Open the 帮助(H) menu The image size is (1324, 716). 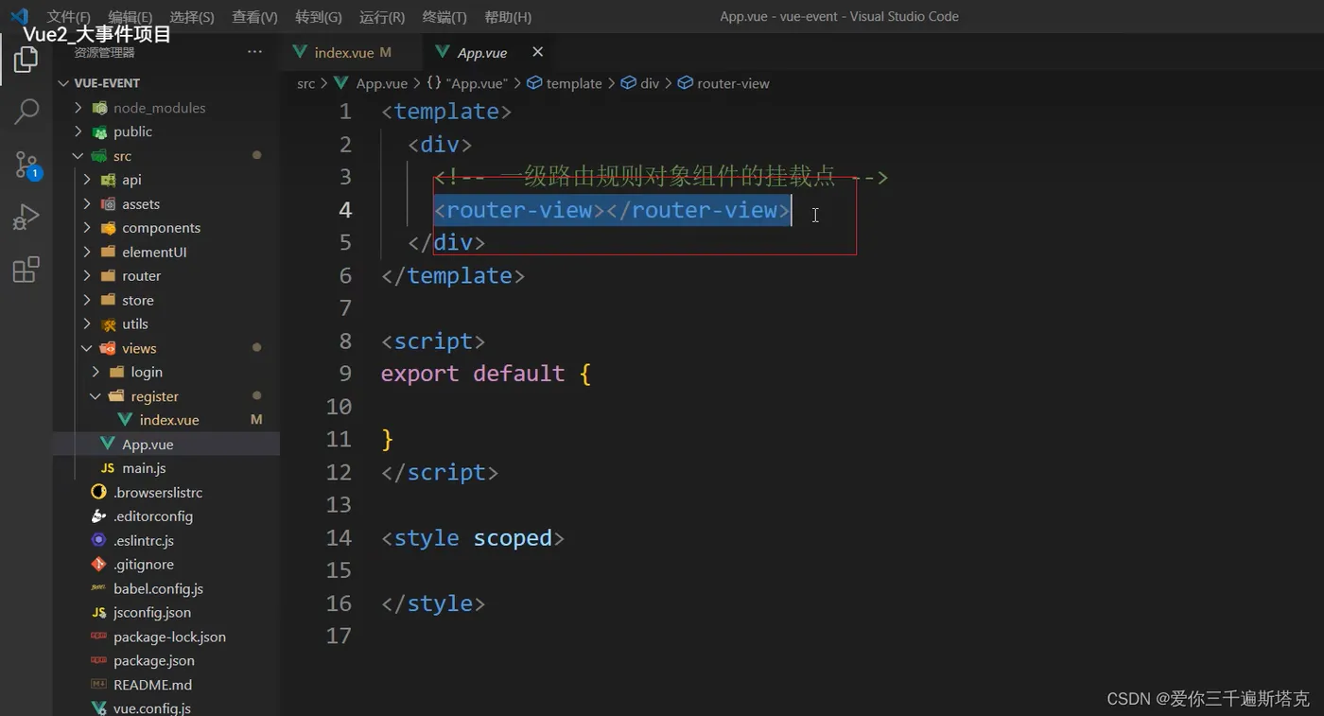tap(508, 17)
